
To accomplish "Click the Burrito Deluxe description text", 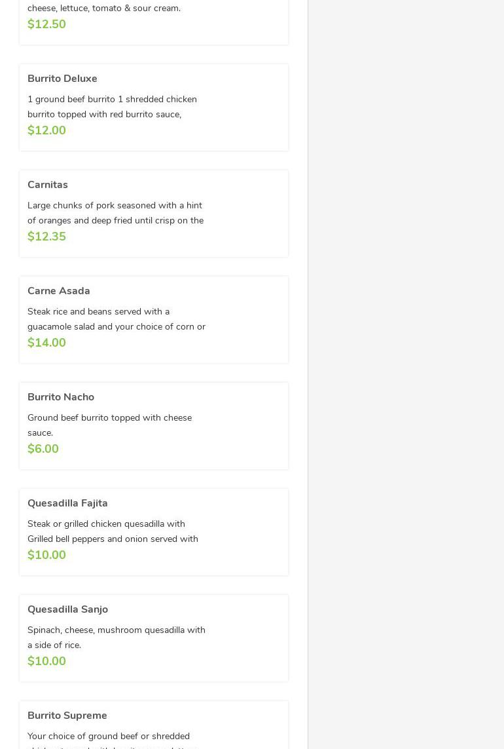I will coord(112,107).
